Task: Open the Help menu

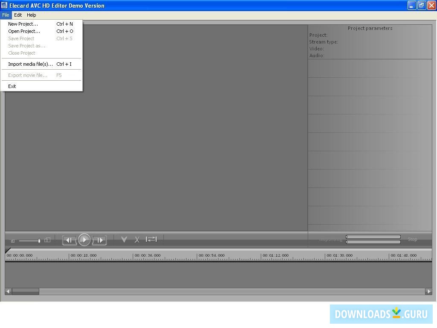Action: coord(31,15)
